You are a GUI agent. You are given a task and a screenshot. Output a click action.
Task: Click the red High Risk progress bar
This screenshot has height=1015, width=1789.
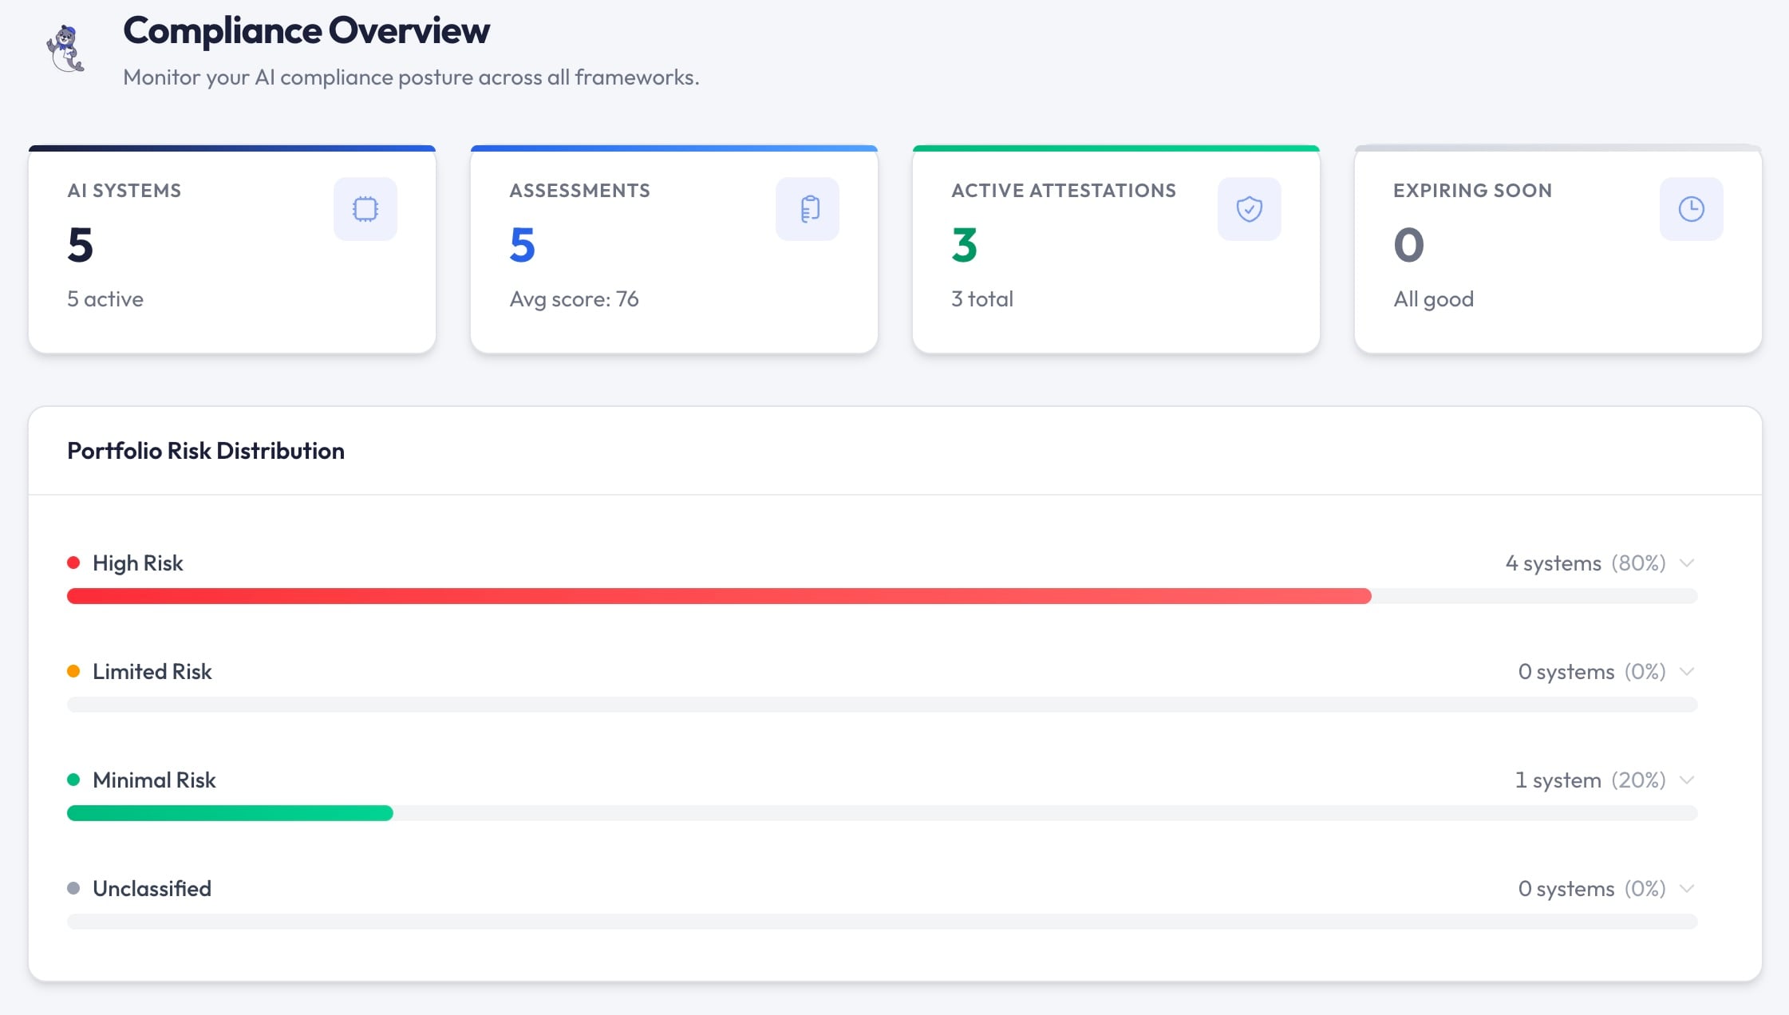[x=718, y=596]
